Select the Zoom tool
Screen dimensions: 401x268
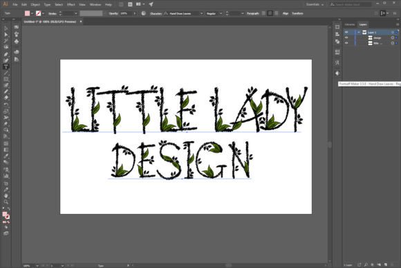pyautogui.click(x=6, y=202)
